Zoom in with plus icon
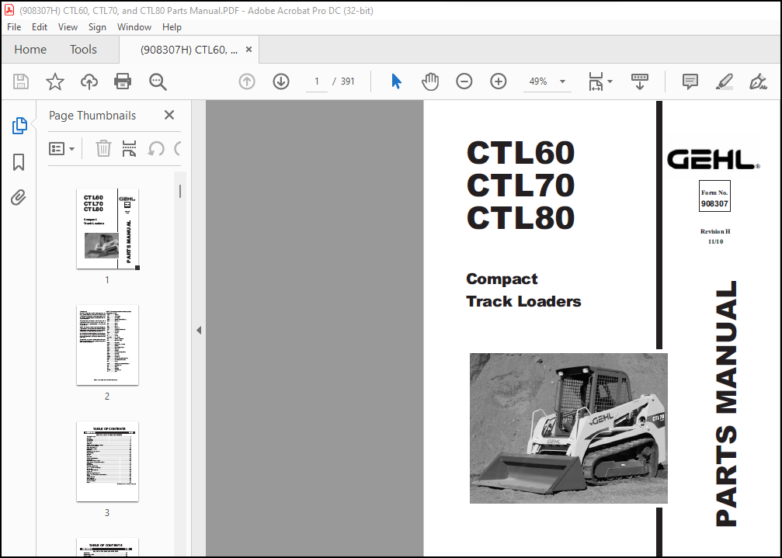Screen dimensions: 782x558 point(499,81)
